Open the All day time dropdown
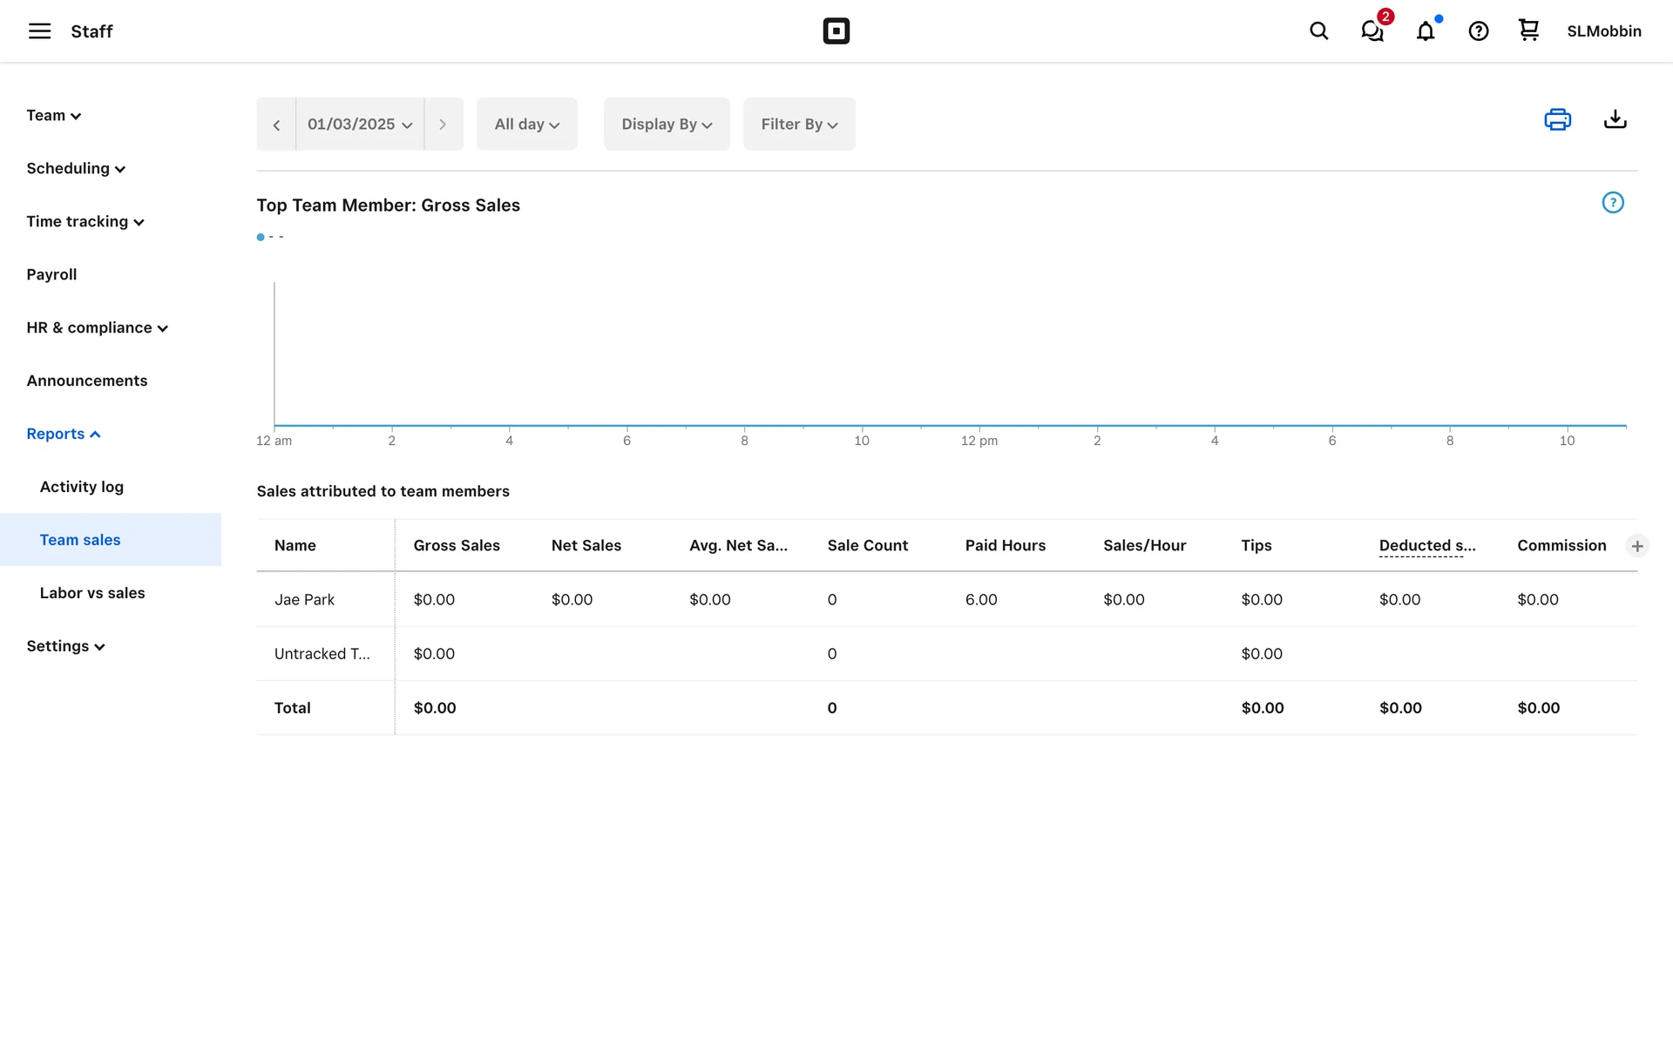 (526, 125)
